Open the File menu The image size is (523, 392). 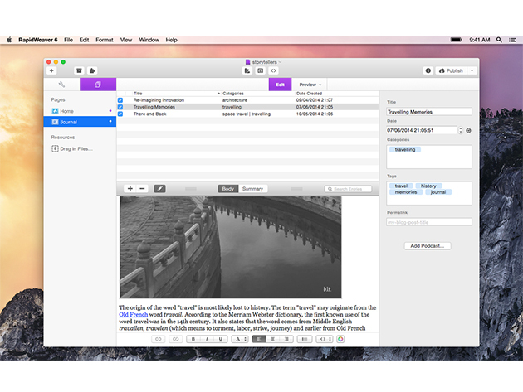[x=68, y=40]
